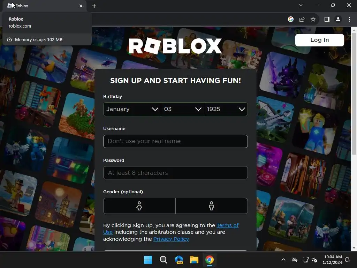Click the roblox.com text in tab tooltip

(x=20, y=26)
